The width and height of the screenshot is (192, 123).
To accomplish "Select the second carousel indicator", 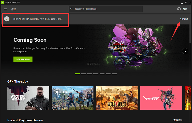I will coord(84,74).
